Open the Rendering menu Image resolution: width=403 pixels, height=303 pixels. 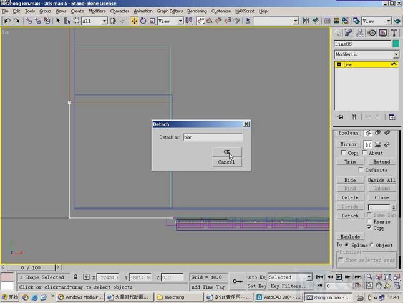(197, 11)
